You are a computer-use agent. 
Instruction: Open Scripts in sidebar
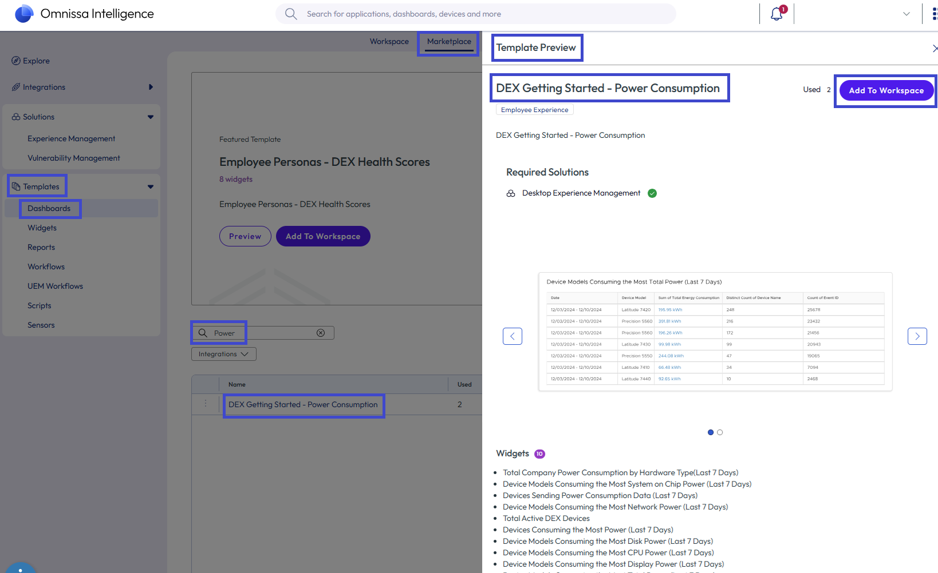coord(40,305)
